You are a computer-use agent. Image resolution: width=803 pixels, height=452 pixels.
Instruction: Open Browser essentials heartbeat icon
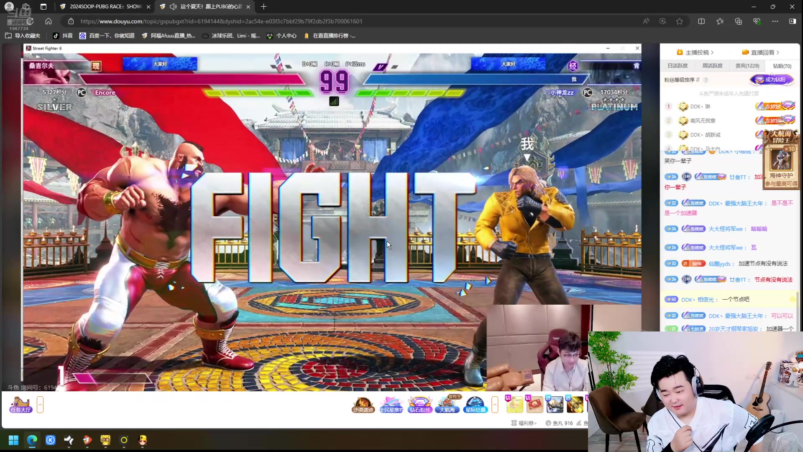click(x=757, y=21)
